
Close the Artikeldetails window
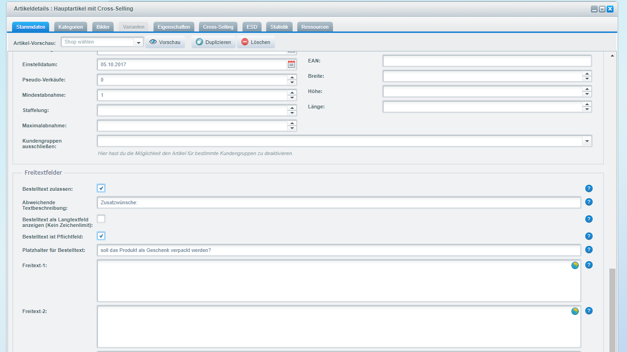[x=610, y=9]
